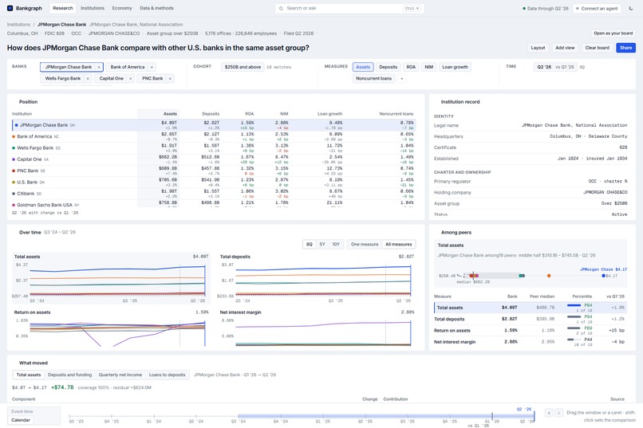Select the JPMorgan Chase Bank table row
This screenshot has height=428, width=643.
(214, 125)
